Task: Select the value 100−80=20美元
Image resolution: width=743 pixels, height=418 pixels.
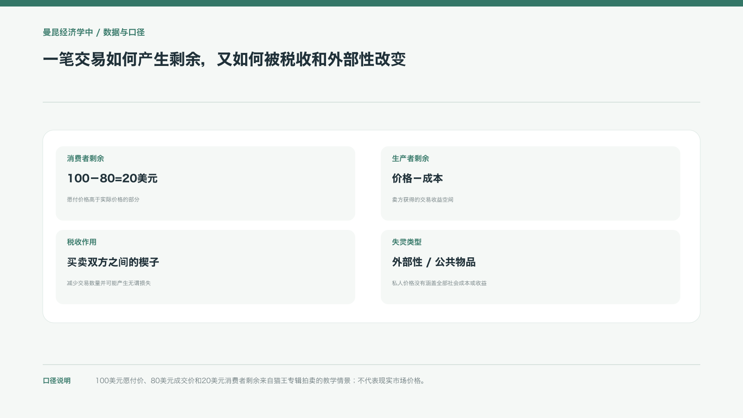Action: pyautogui.click(x=112, y=178)
